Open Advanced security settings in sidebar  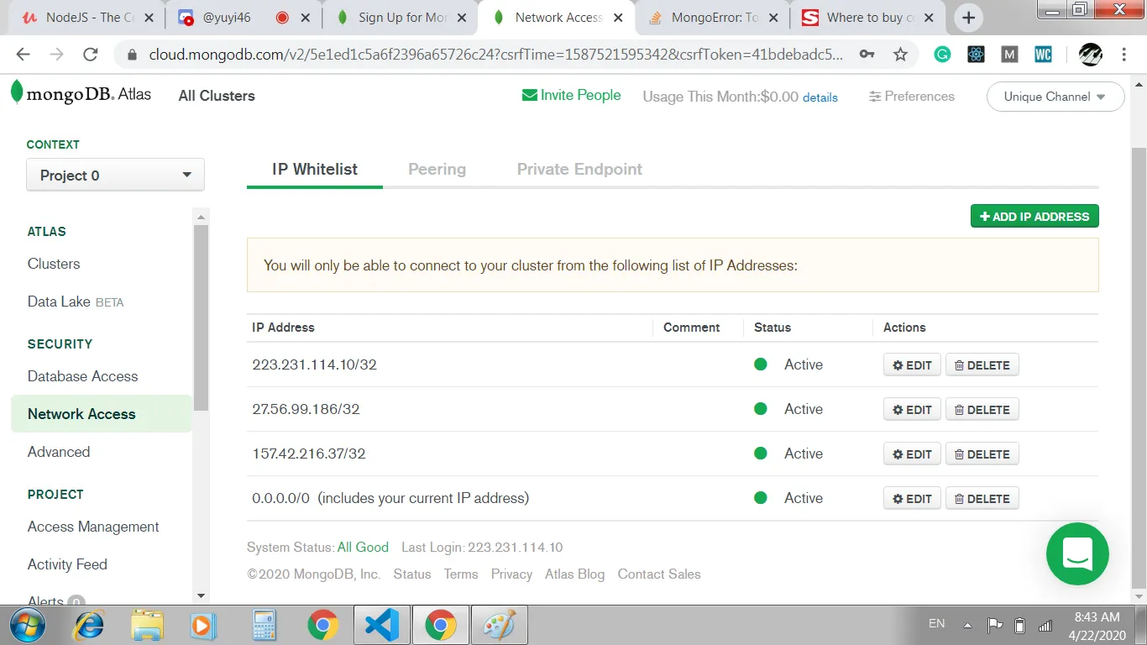59,452
